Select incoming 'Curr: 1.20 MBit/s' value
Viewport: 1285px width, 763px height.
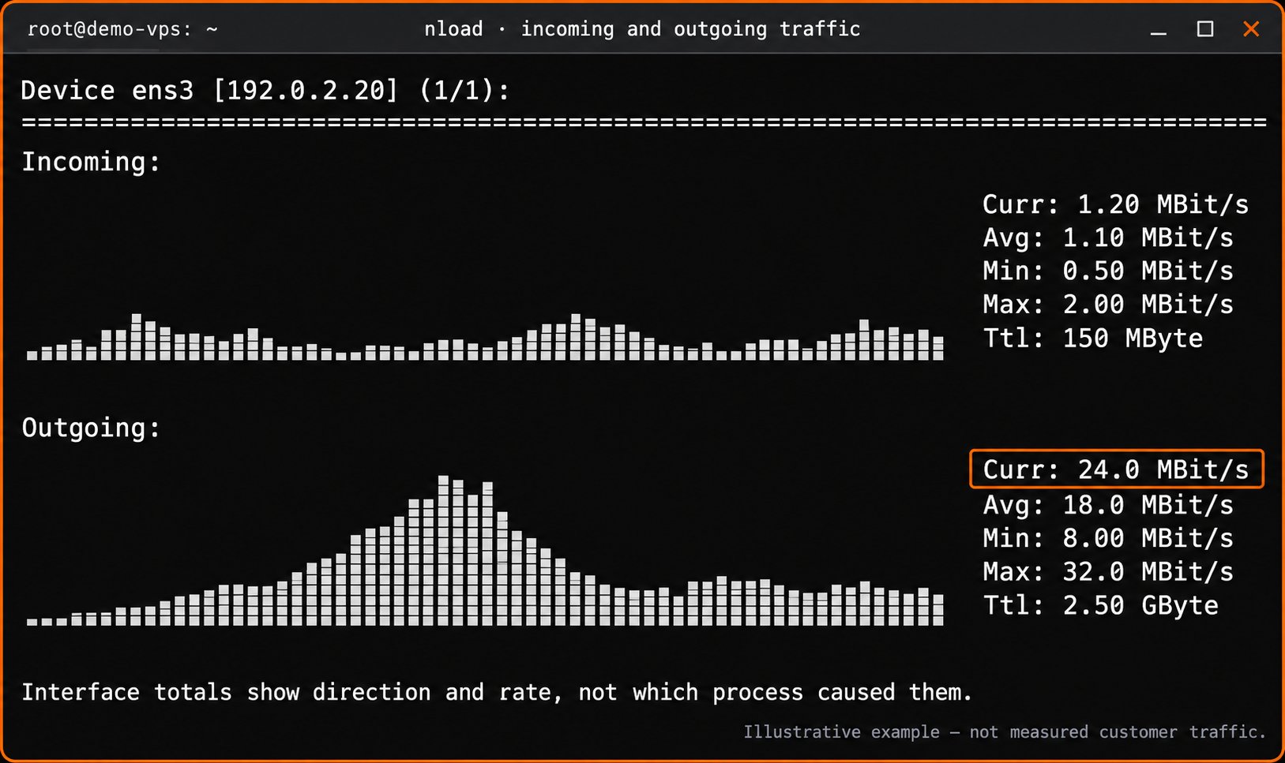coord(1115,204)
